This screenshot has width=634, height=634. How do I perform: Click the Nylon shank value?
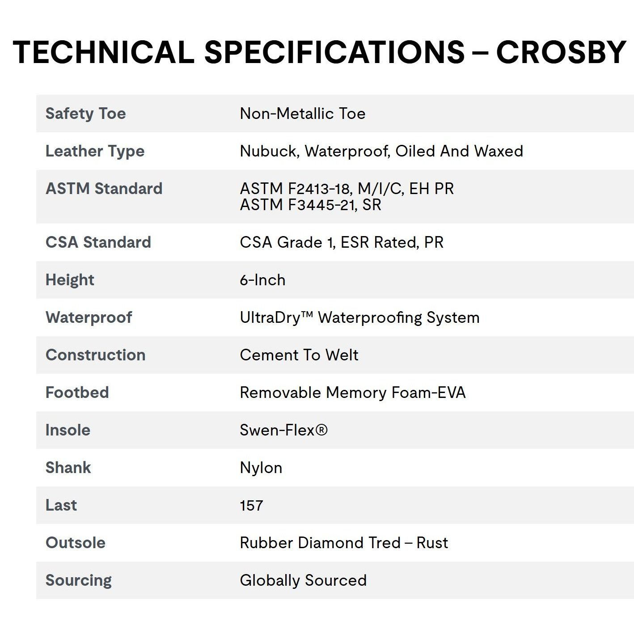(261, 468)
